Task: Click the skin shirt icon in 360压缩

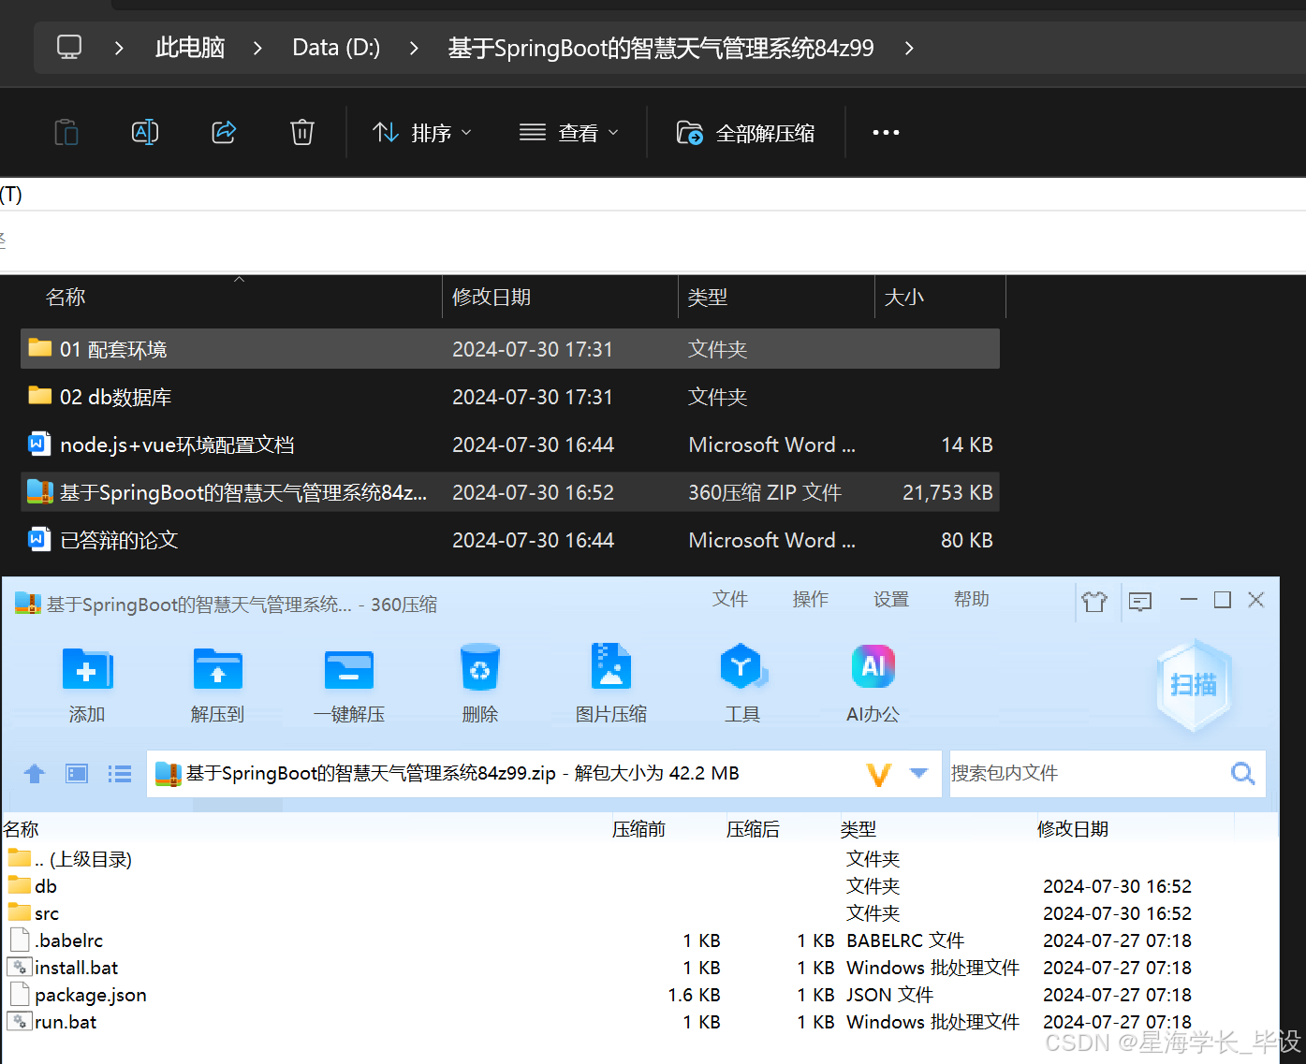Action: 1094,601
